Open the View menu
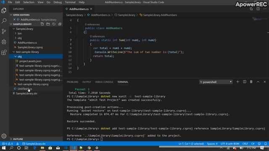269x151 pixels. [40, 2]
